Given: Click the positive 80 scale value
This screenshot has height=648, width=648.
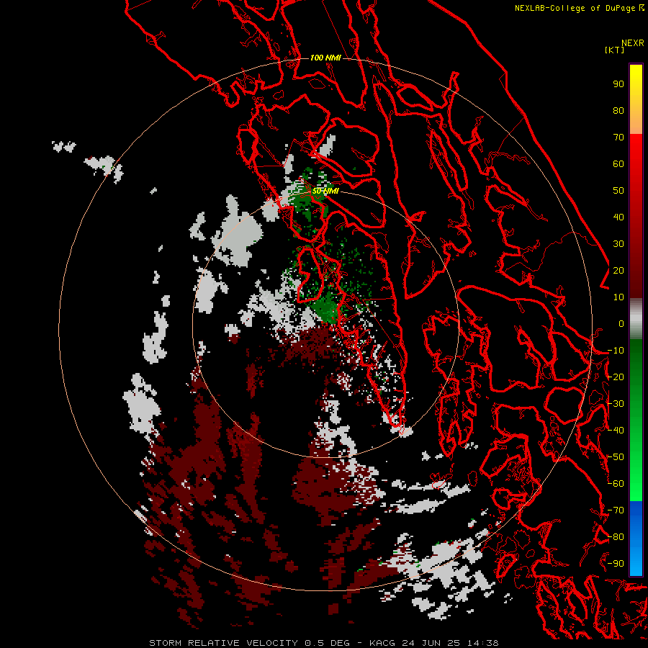Looking at the screenshot, I should (618, 111).
